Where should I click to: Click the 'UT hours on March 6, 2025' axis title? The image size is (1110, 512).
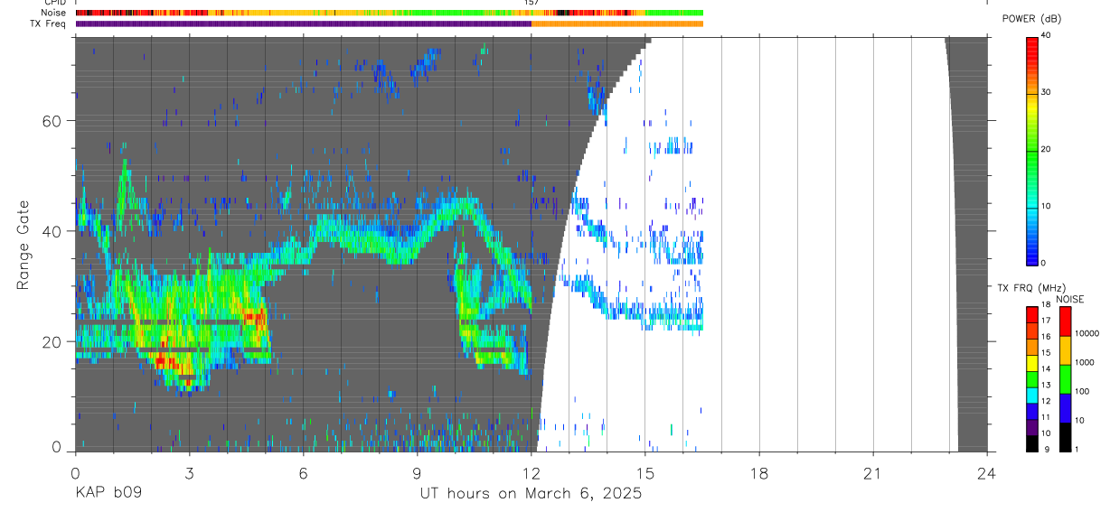(x=531, y=494)
